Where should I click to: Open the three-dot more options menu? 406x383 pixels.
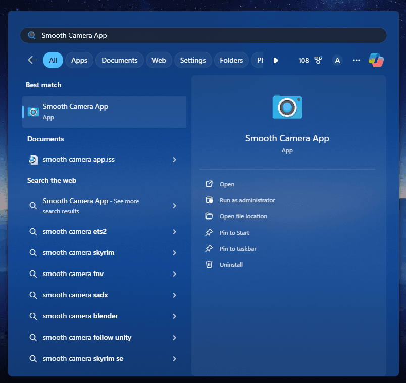coord(357,60)
